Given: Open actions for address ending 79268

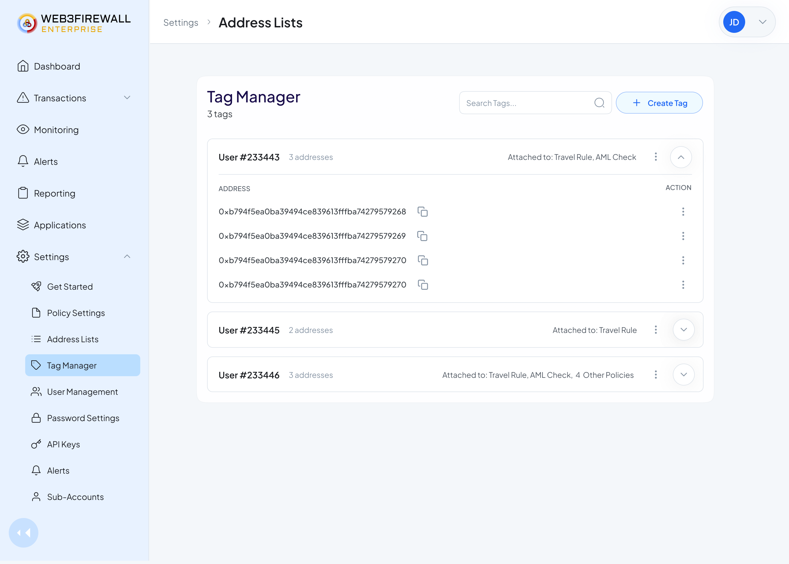Looking at the screenshot, I should click(683, 212).
